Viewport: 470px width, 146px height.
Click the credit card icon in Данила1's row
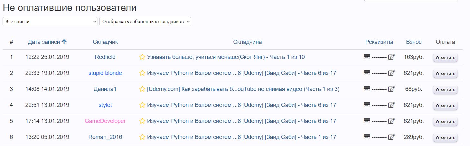pyautogui.click(x=367, y=89)
